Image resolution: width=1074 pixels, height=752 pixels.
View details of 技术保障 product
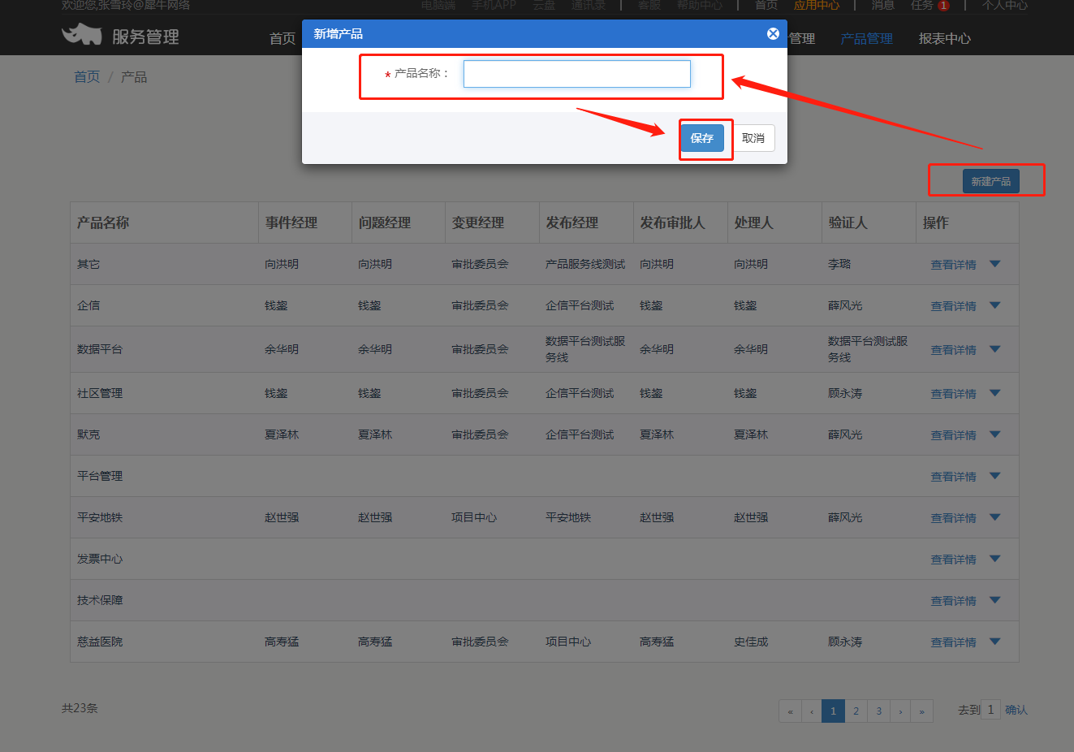(x=953, y=601)
